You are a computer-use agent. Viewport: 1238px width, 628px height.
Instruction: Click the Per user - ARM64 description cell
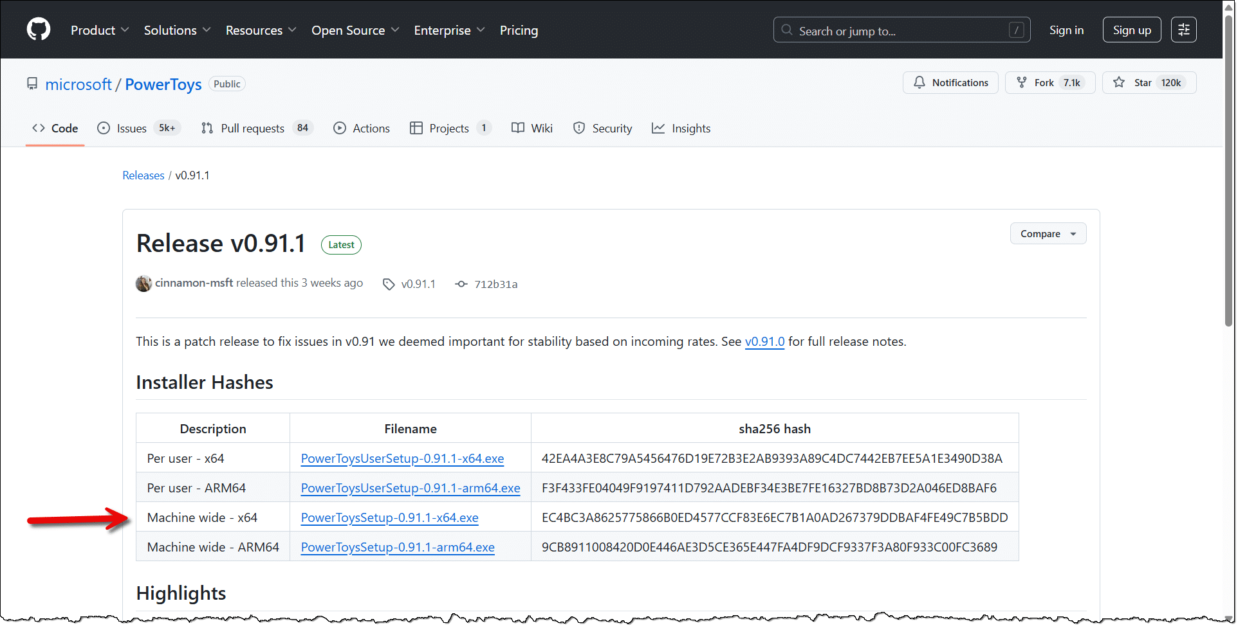213,487
